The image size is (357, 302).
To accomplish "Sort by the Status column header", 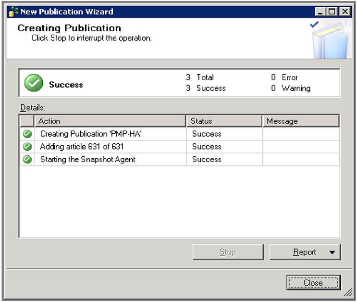I will coord(224,121).
